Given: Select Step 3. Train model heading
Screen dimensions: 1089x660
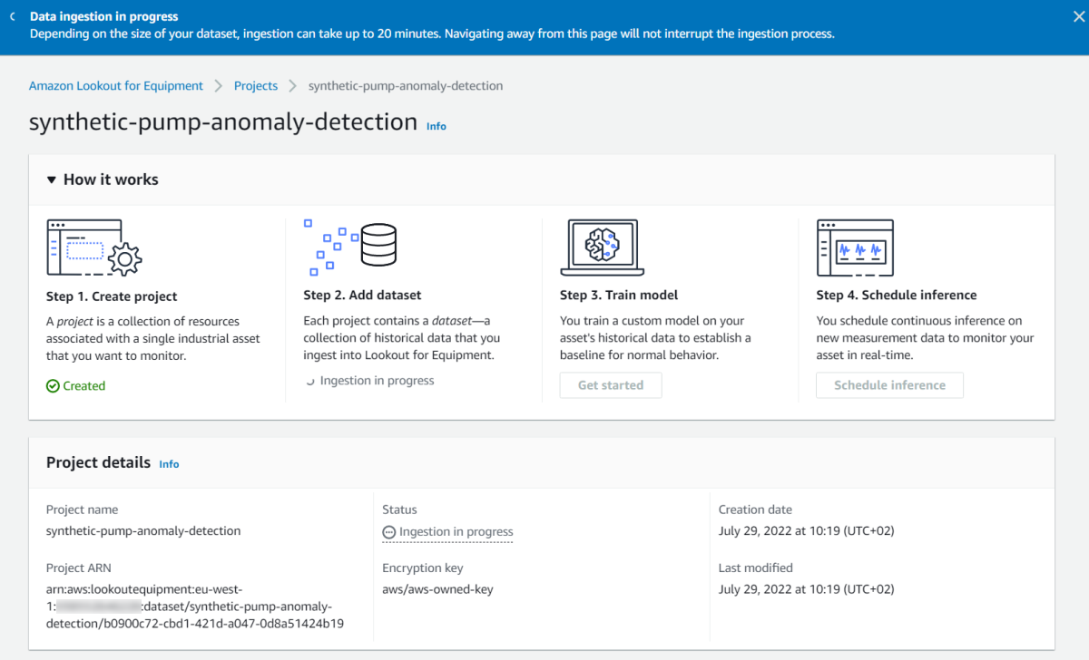Looking at the screenshot, I should pos(619,295).
